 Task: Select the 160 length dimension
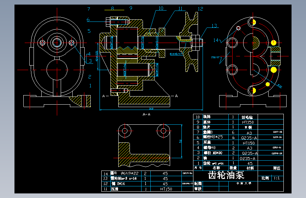pos(151,109)
